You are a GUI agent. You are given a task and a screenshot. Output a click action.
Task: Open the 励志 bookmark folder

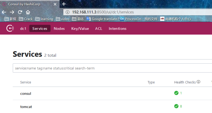pyautogui.click(x=78, y=19)
